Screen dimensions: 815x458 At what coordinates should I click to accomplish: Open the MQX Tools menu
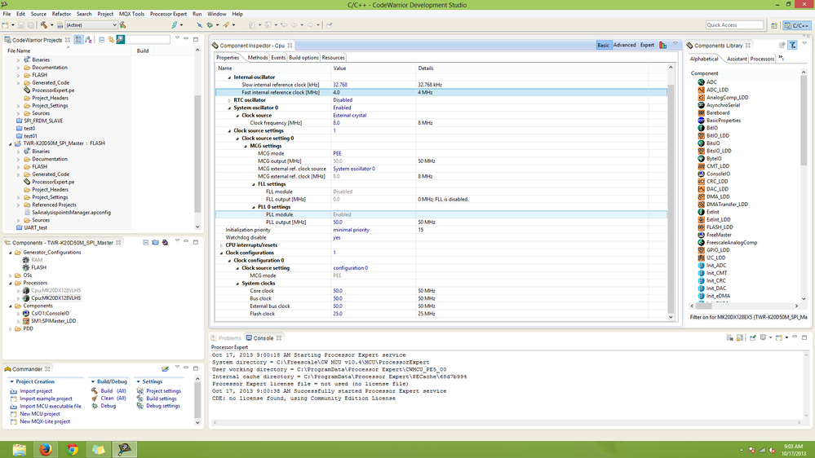point(131,14)
